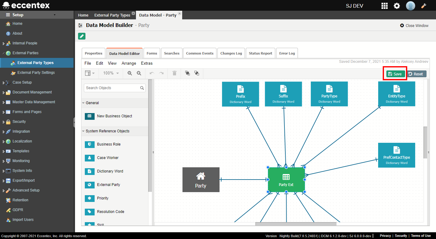Screen dimensions: 436x239
Task: Open the zoom level 100% dropdown
Action: tap(111, 73)
